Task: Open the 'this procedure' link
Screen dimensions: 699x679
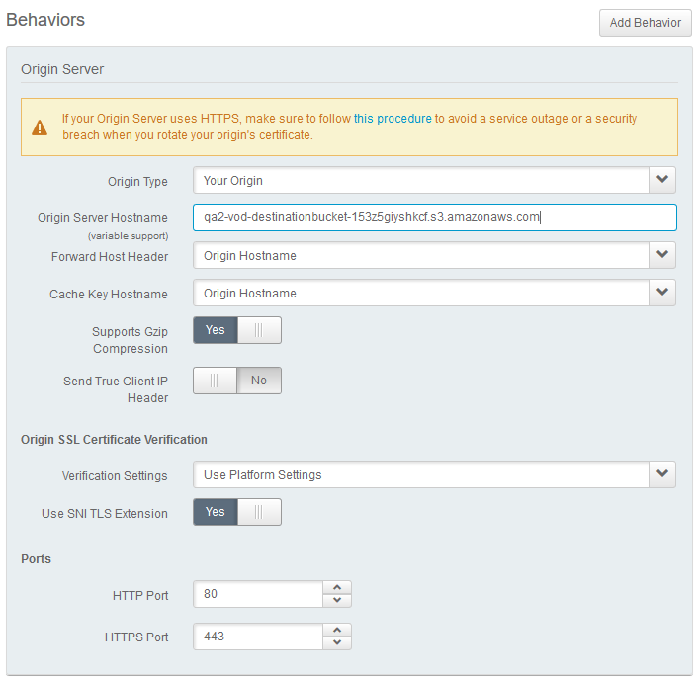Action: [393, 119]
